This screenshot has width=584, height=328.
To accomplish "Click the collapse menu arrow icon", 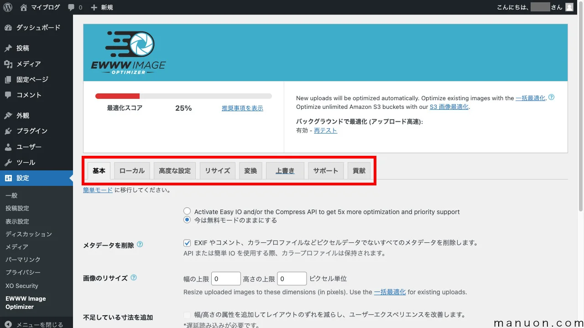I will pos(8,324).
